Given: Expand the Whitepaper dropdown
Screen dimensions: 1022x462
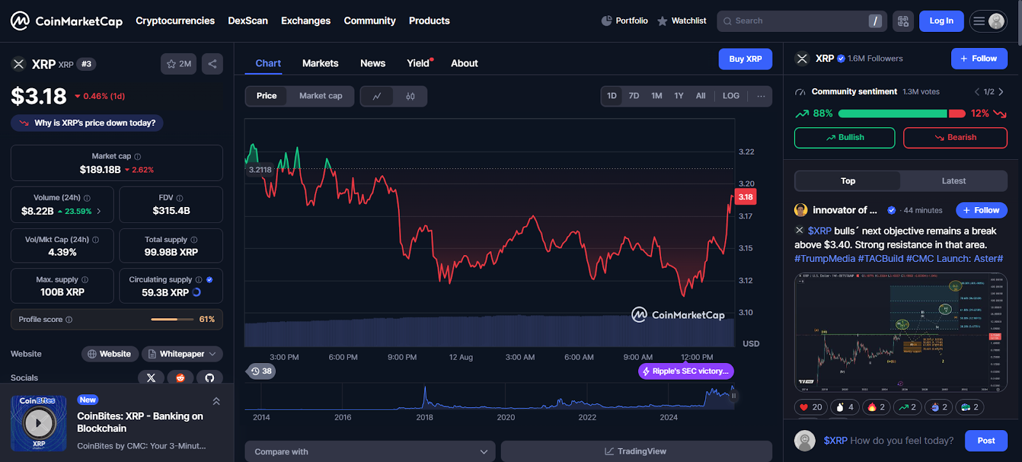Looking at the screenshot, I should [x=182, y=354].
